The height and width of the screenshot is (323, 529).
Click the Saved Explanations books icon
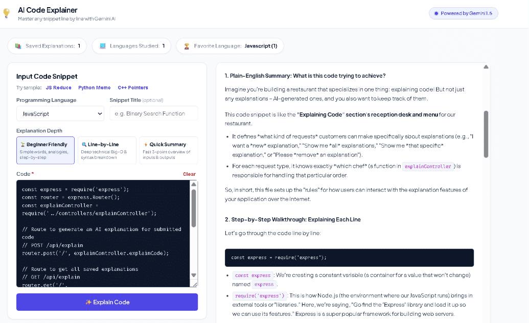pos(18,46)
